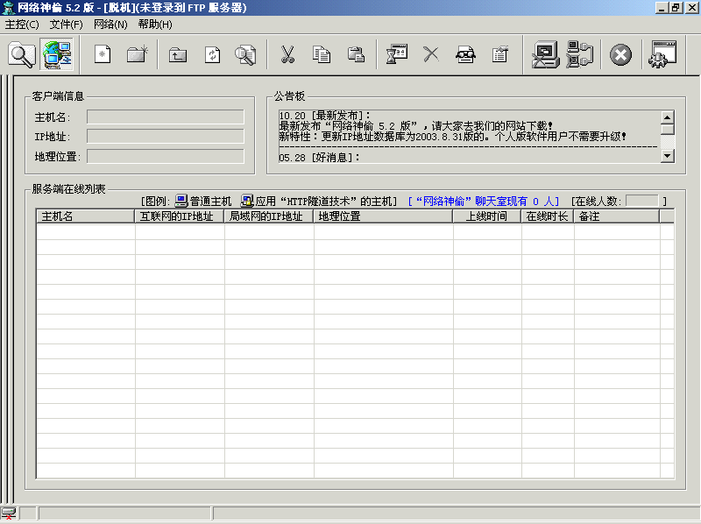Open the program settings gear icon
Image resolution: width=701 pixels, height=524 pixels.
[663, 53]
